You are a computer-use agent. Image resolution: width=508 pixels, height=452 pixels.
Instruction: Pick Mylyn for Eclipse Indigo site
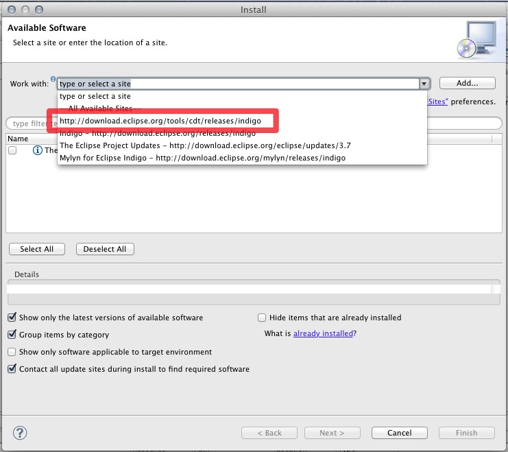click(242, 158)
